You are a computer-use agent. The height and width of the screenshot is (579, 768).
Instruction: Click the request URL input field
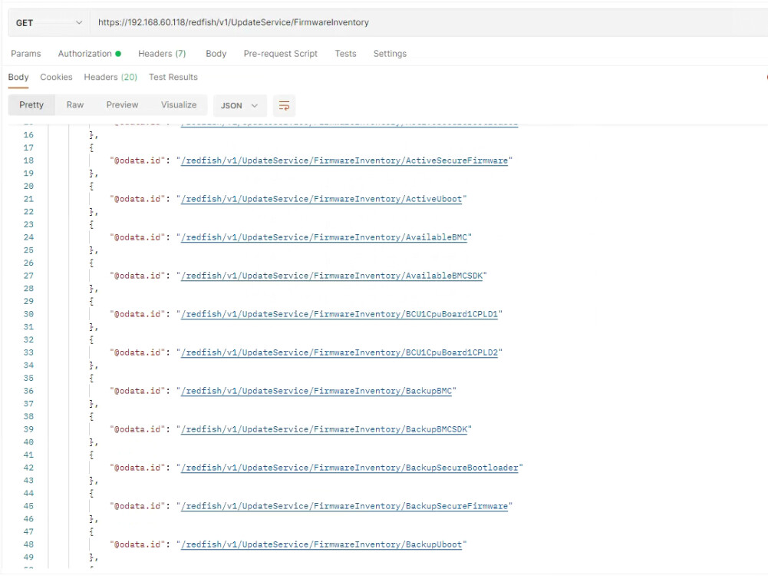[414, 23]
